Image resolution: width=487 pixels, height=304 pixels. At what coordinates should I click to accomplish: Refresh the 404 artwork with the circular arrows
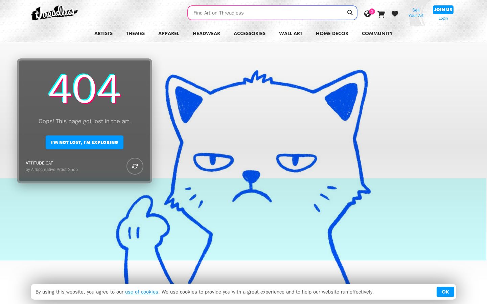(135, 166)
